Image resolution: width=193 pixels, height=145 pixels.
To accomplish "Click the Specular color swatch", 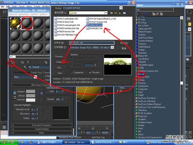I will (x=31, y=100).
